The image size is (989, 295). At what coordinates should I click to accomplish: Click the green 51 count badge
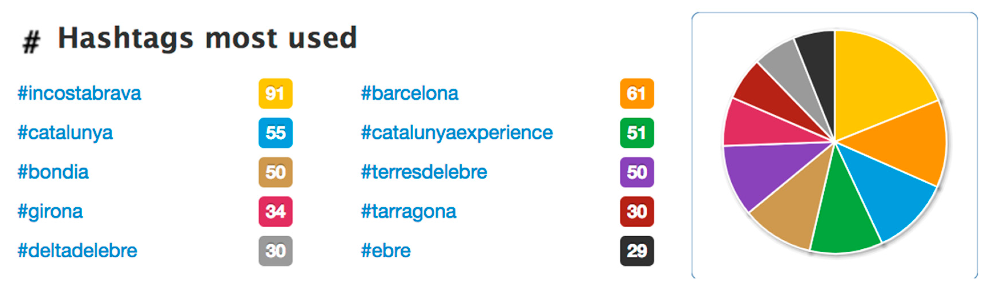(x=636, y=133)
